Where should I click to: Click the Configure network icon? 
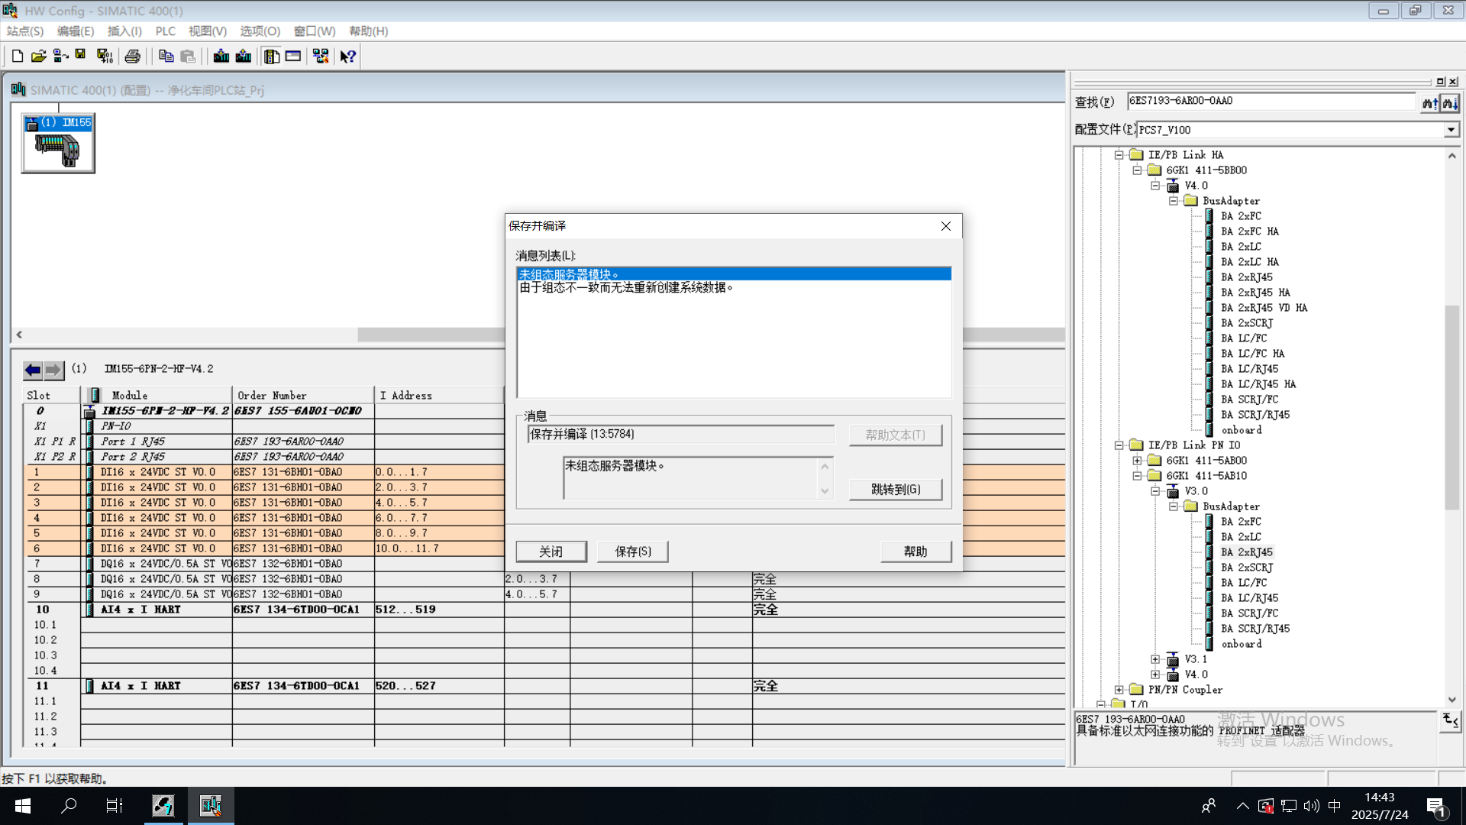(x=321, y=56)
